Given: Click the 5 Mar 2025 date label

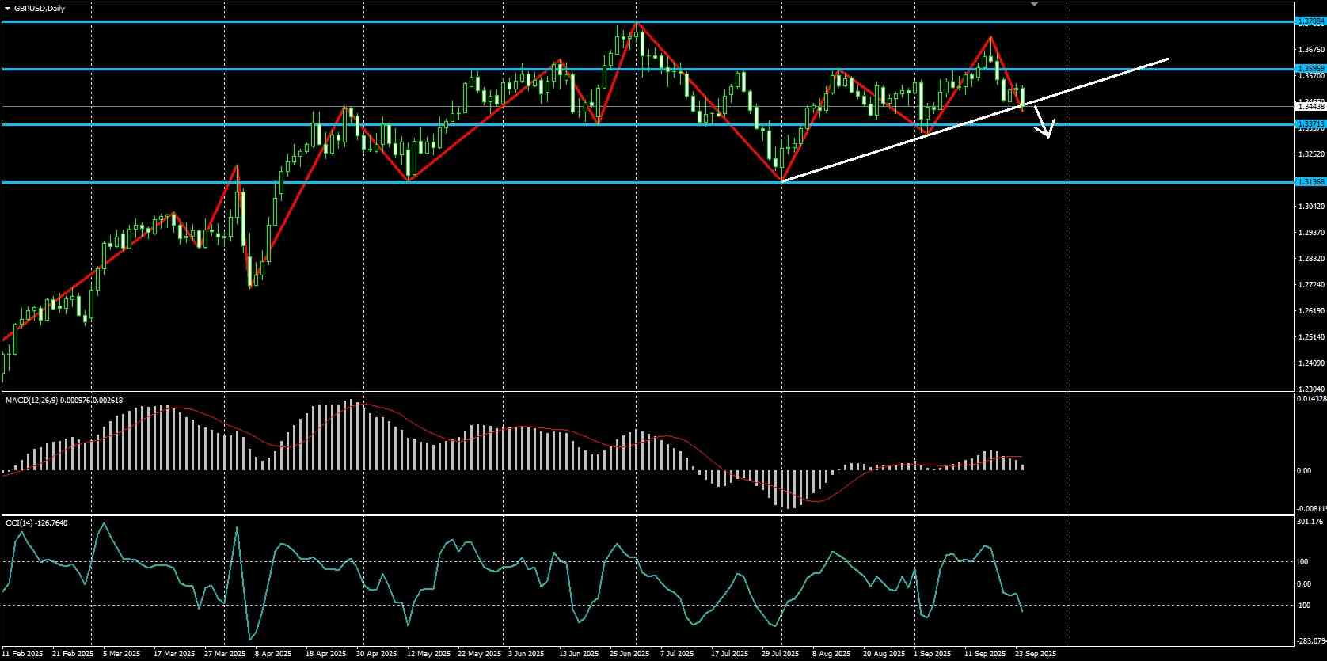Looking at the screenshot, I should pyautogui.click(x=122, y=654).
